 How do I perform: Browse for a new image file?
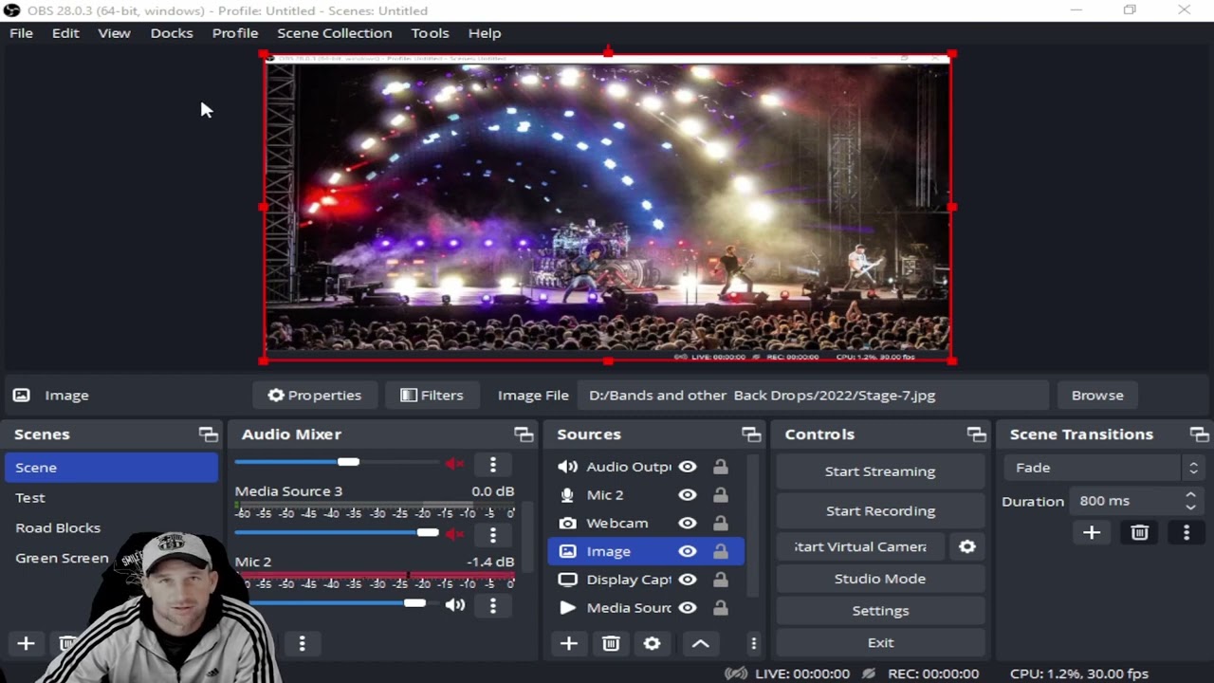click(x=1097, y=396)
